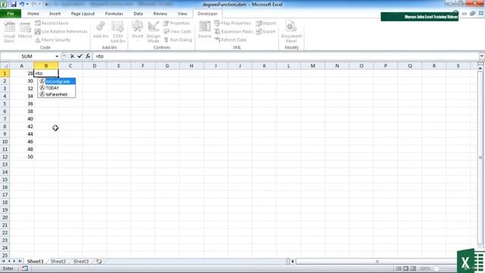
Task: Switch to Normal view in status bar
Action: (x=399, y=268)
